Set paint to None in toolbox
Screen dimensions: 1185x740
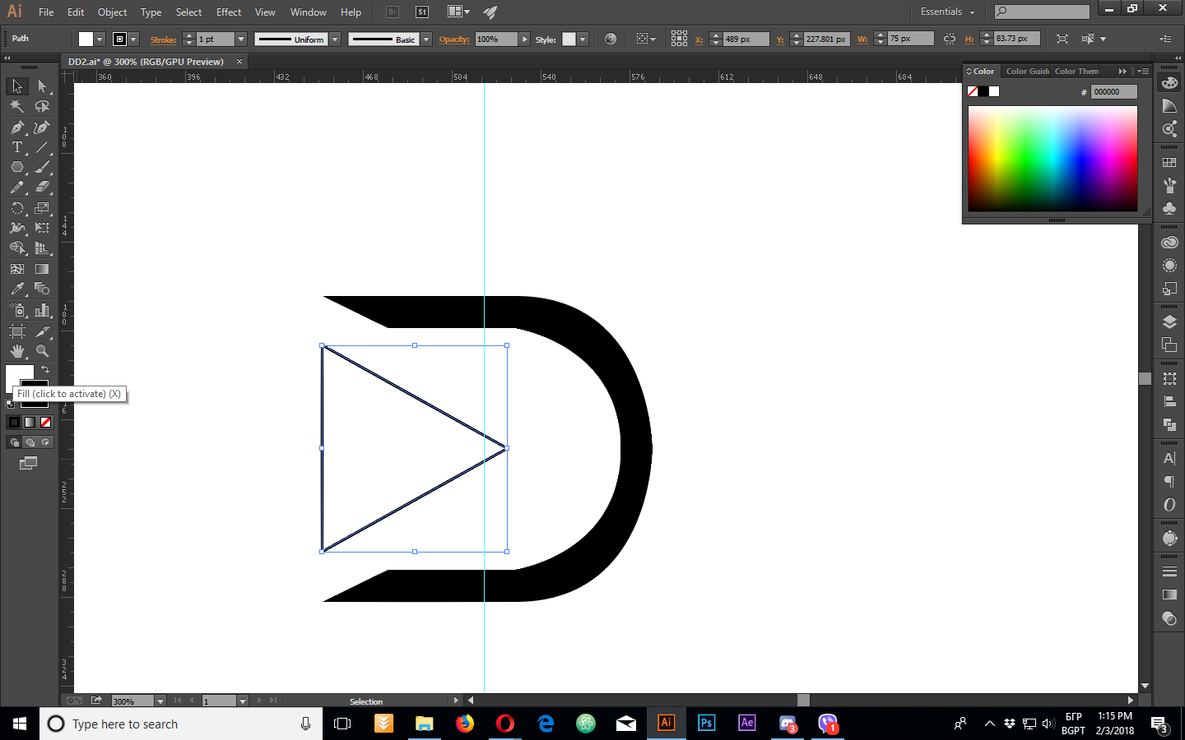(x=46, y=422)
